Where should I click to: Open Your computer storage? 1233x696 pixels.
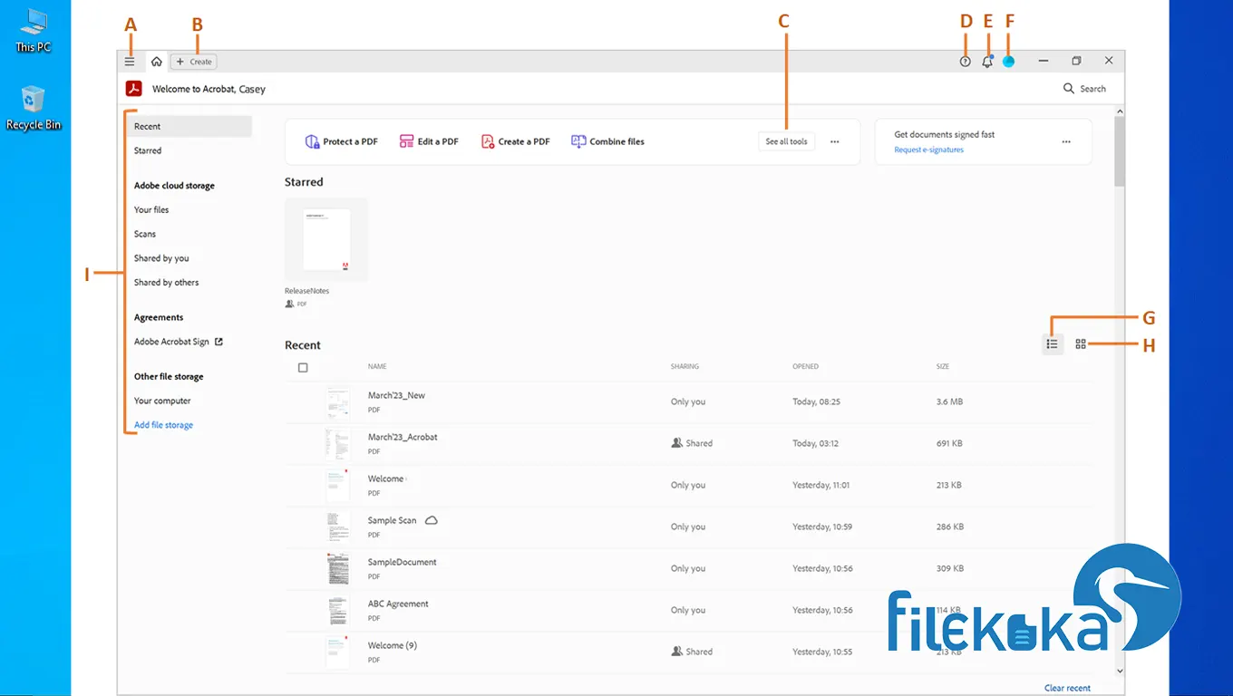162,401
